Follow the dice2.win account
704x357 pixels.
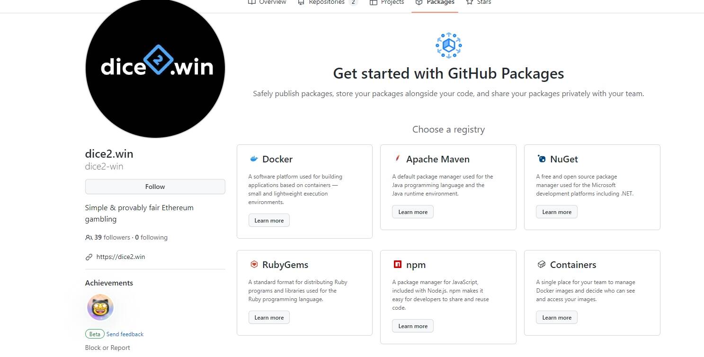pos(155,187)
